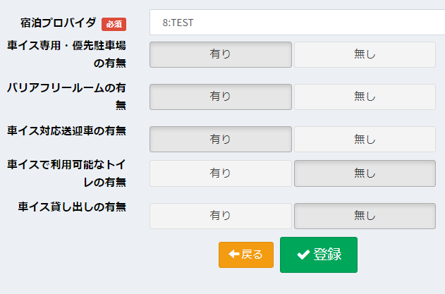The width and height of the screenshot is (445, 294).
Task: Select 無し for 車イス専用・優先駐車場の有無
Action: coord(365,54)
